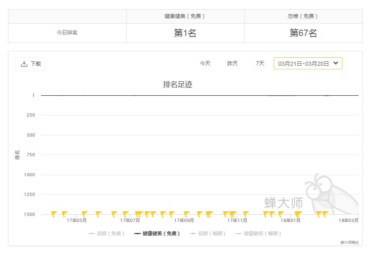Click the yellow flag above 17年11月 label

tap(233, 214)
